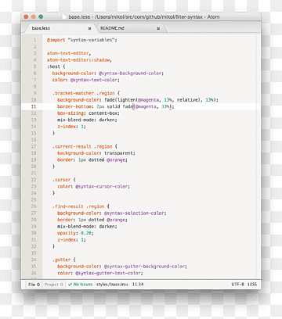The width and height of the screenshot is (282, 319).
Task: Click the .gutter { selector line
Action: coord(63,260)
